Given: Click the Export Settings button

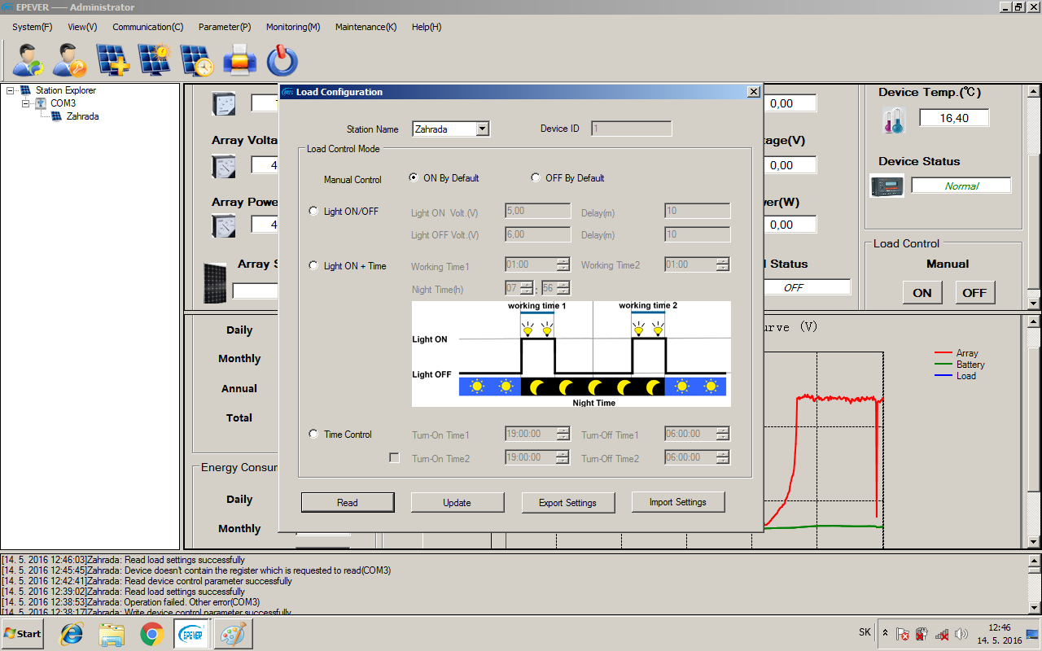Looking at the screenshot, I should (567, 503).
